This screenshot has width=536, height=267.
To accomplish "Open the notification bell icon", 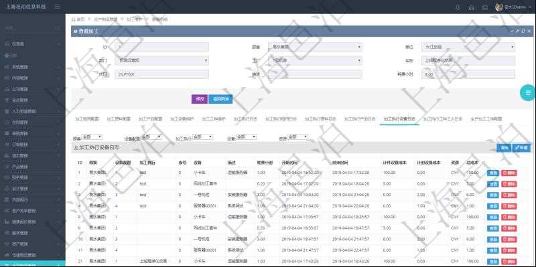I will click(458, 7).
